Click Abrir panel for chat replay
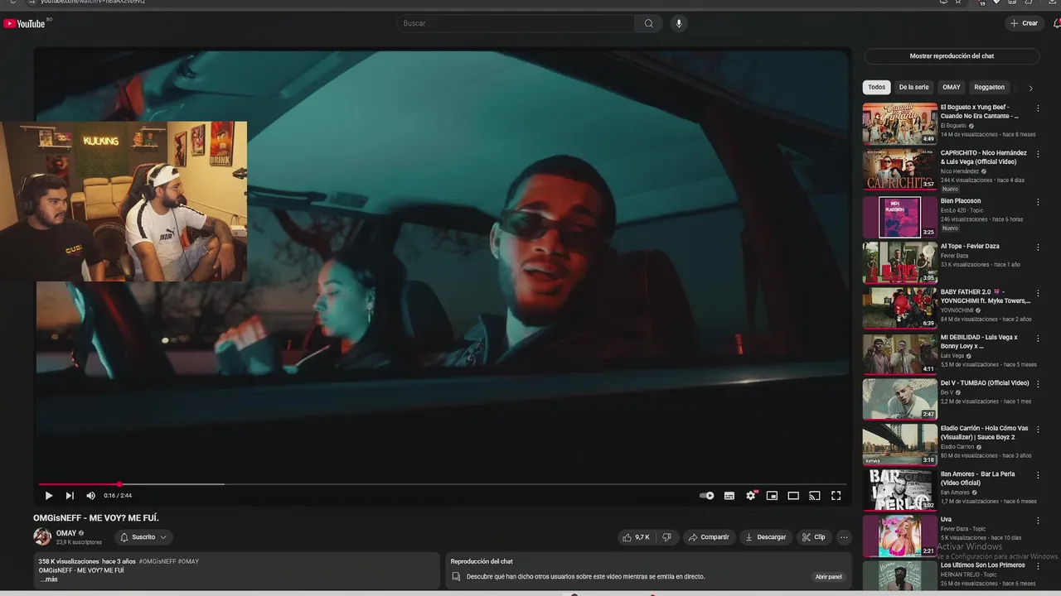1061x596 pixels. point(828,577)
